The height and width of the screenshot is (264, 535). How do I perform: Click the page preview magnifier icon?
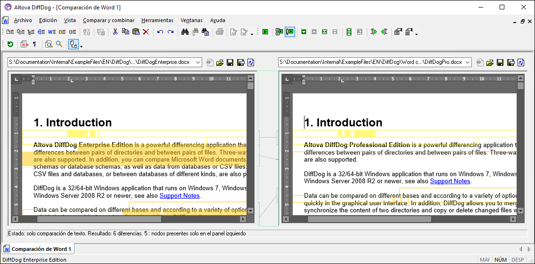point(49,44)
